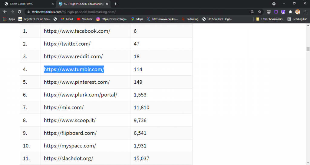Image resolution: width=310 pixels, height=165 pixels.
Task: Click rank value 149
Action: pyautogui.click(x=138, y=82)
